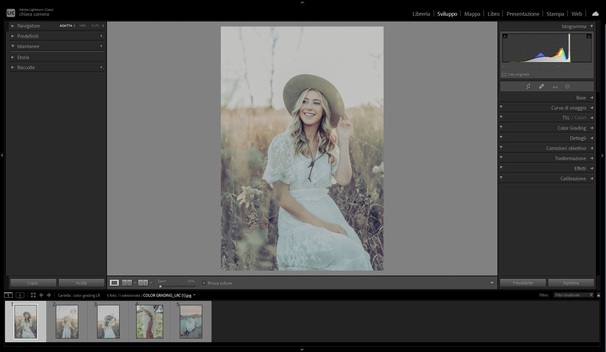Select the Red Eye correction tool
The width and height of the screenshot is (606, 352).
[555, 87]
